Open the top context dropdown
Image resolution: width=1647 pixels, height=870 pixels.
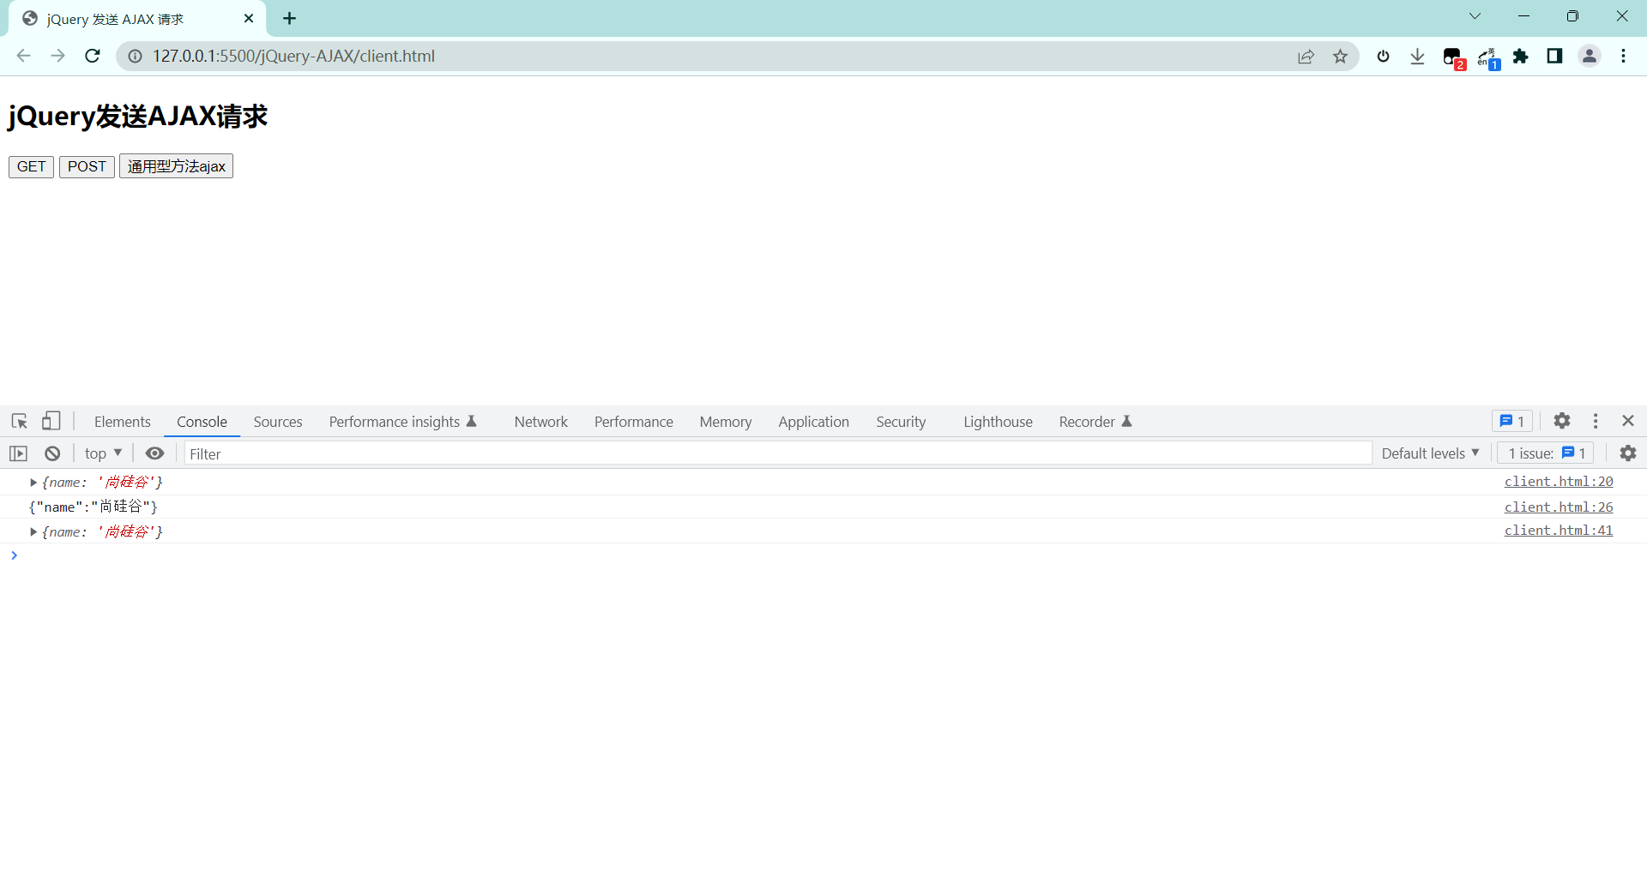coord(103,453)
